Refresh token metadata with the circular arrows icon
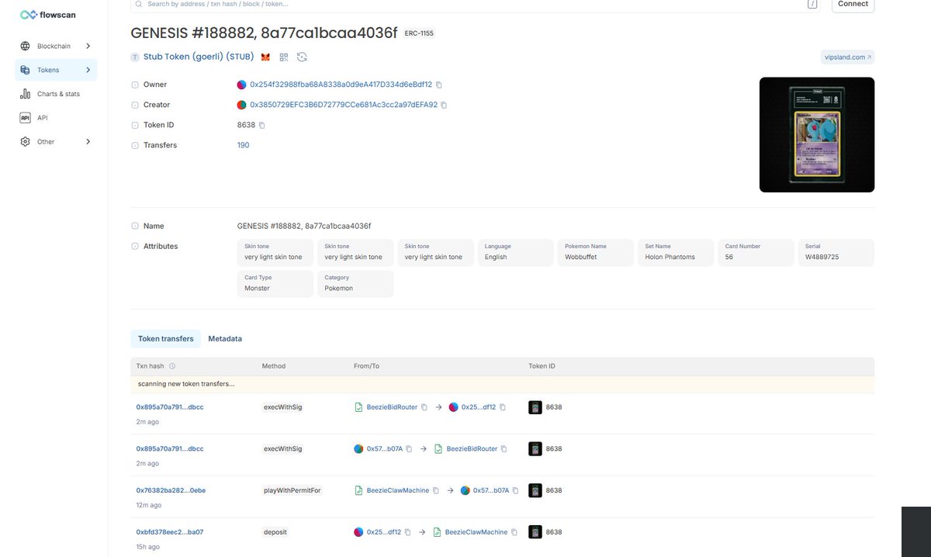Viewport: 931px width, 557px height. (x=302, y=57)
